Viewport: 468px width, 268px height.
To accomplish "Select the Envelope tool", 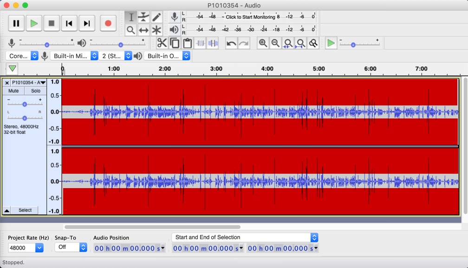I will click(x=143, y=17).
